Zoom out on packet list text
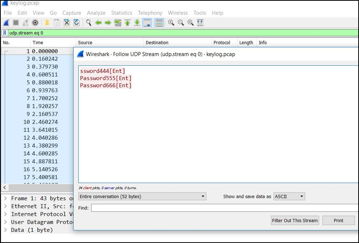The width and height of the screenshot is (359, 243). pyautogui.click(x=181, y=23)
